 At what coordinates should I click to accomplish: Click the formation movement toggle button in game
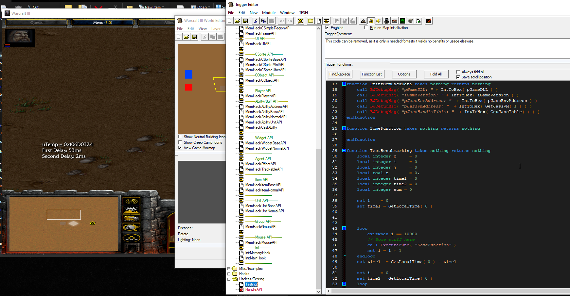pos(132,238)
